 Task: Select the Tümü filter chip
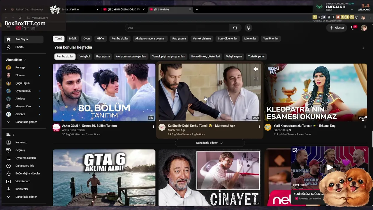pyautogui.click(x=59, y=38)
